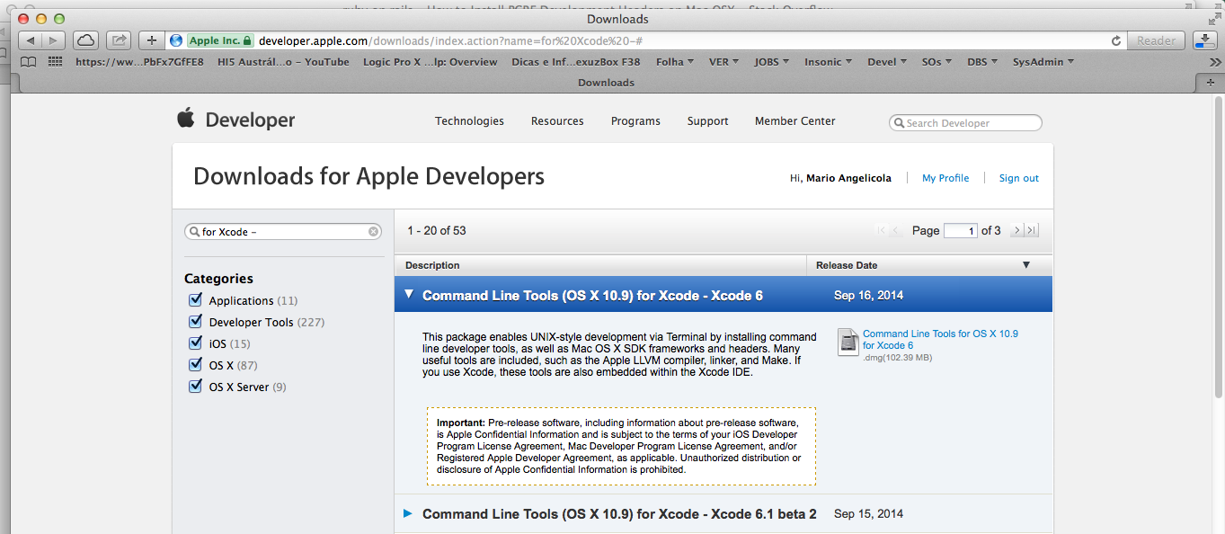Open the Member Center nav item

[x=795, y=121]
